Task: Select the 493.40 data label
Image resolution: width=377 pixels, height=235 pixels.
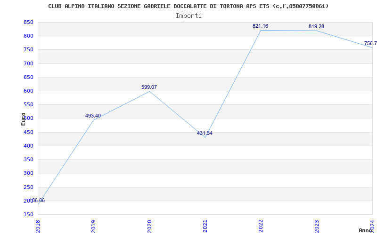Action: pyautogui.click(x=93, y=116)
